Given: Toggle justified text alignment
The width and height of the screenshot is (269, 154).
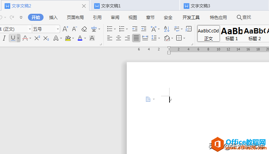Looking at the screenshot, I should [136, 38].
